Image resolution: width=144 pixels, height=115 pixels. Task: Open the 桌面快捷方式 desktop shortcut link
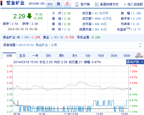(109, 4)
